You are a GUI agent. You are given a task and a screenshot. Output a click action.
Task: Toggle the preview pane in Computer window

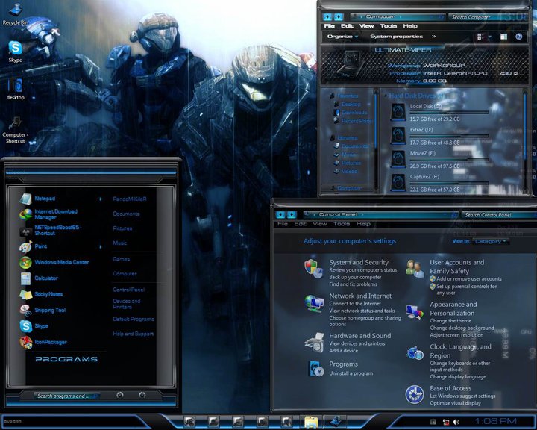click(503, 37)
